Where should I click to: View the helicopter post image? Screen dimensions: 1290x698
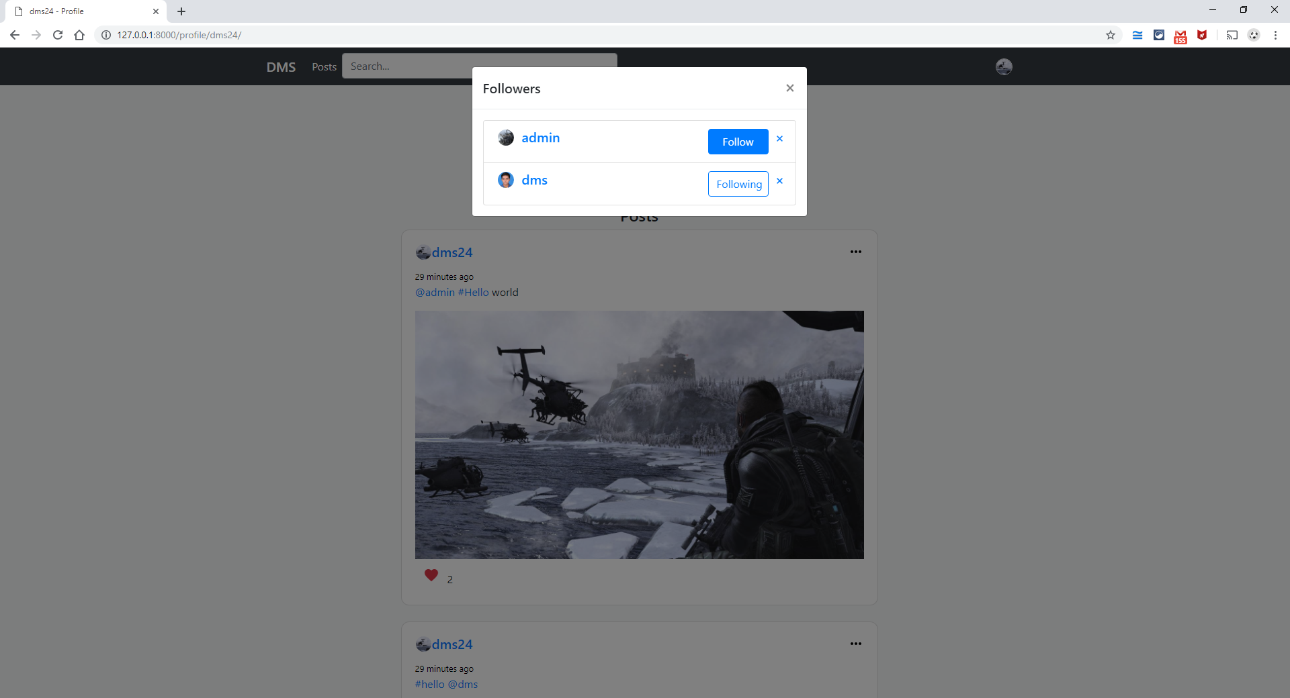[x=639, y=435]
